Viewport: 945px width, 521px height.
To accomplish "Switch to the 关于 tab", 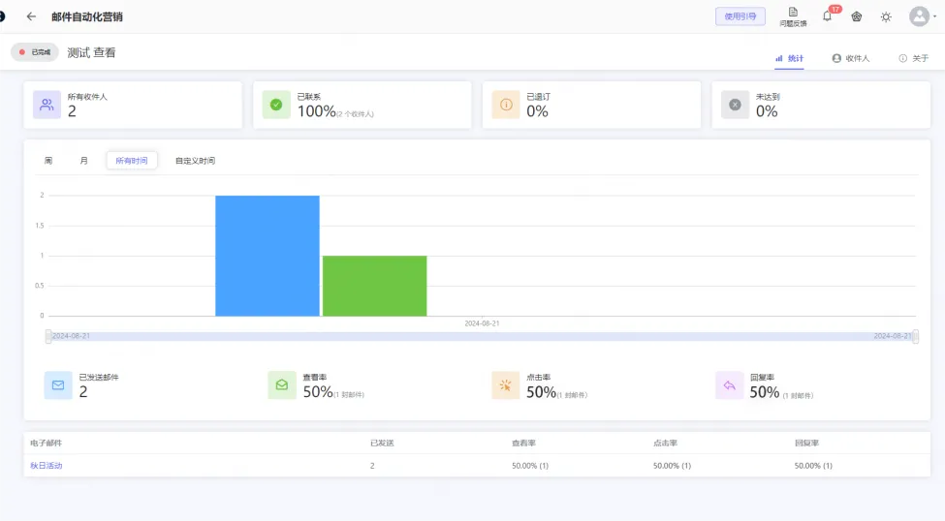I will 914,58.
